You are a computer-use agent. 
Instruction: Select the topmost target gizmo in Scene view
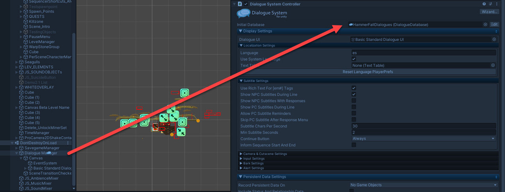pyautogui.click(x=184, y=93)
